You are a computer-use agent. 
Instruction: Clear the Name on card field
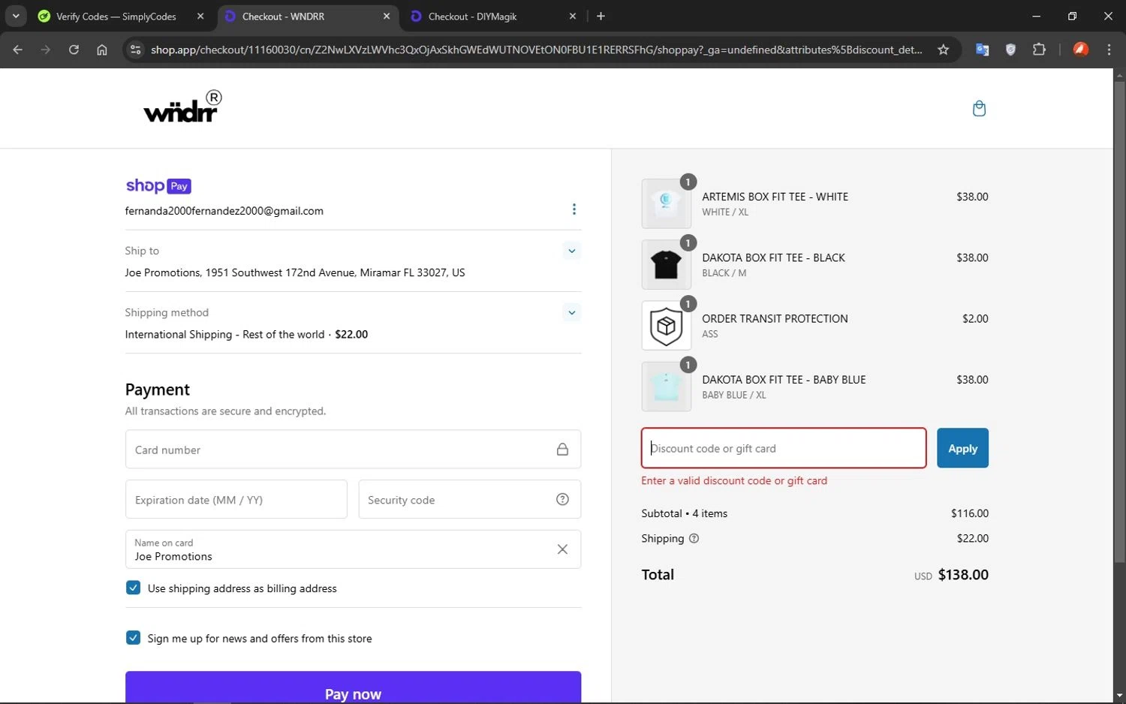[x=562, y=549]
